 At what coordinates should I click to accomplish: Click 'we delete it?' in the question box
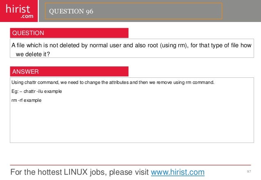coord(33,54)
